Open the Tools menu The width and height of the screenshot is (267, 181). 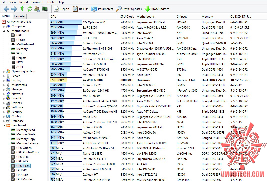point(51,2)
